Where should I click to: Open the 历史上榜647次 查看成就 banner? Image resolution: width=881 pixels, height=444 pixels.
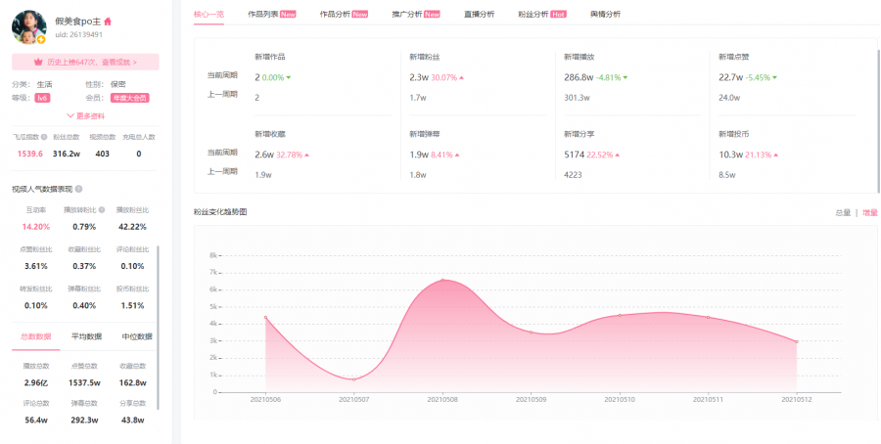(85, 63)
